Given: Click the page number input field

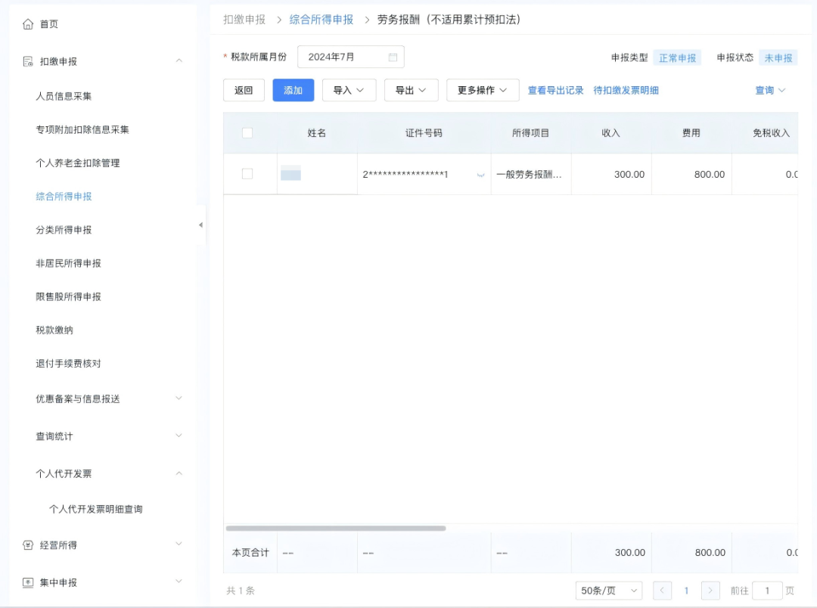Looking at the screenshot, I should click(767, 591).
